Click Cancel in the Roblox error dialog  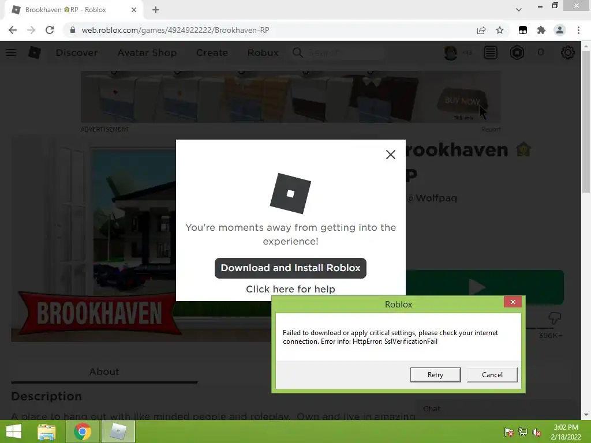pyautogui.click(x=492, y=375)
